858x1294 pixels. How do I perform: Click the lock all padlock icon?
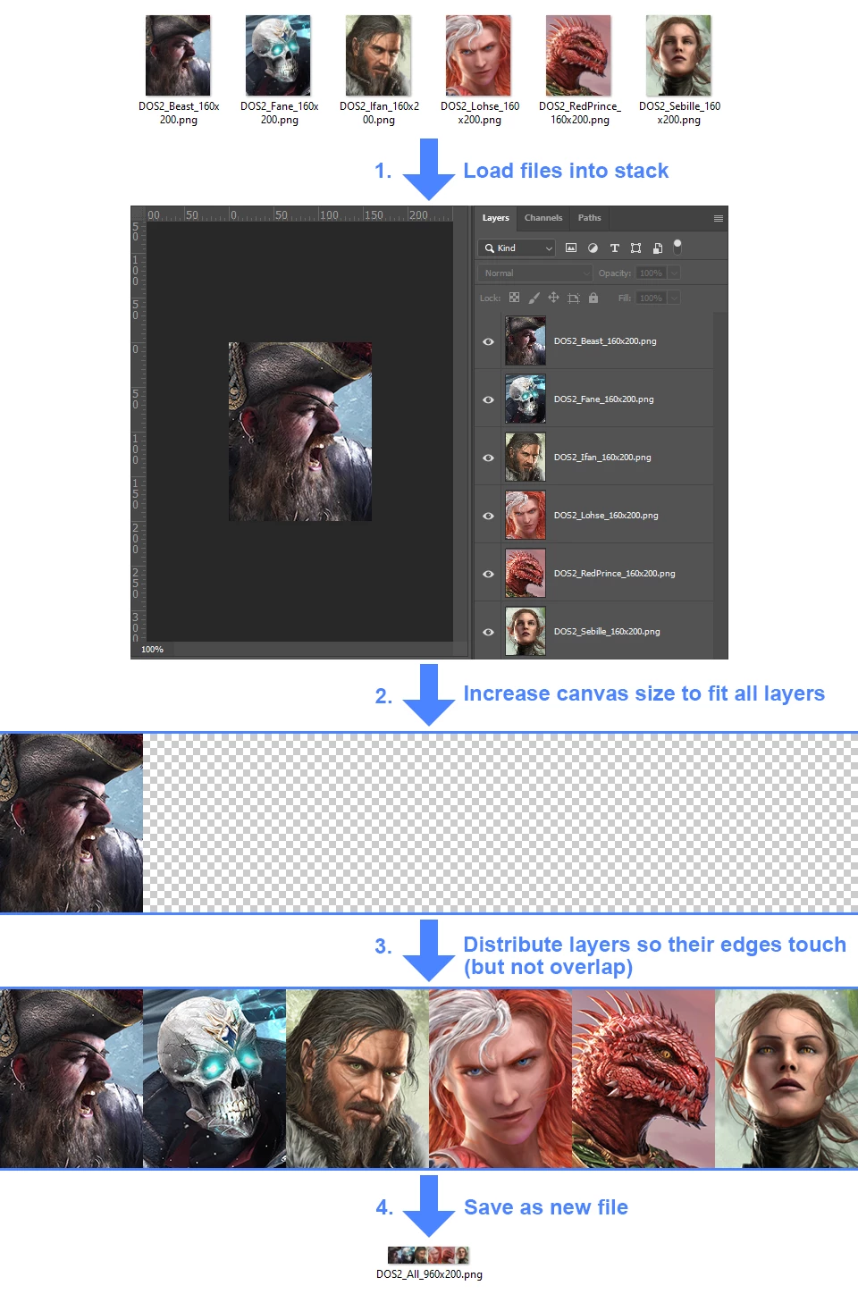(593, 298)
